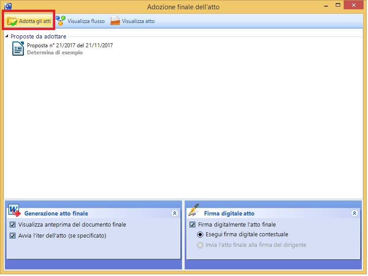
Task: Toggle Firma digitalmente l'atto finale checkbox
Action: (x=193, y=225)
